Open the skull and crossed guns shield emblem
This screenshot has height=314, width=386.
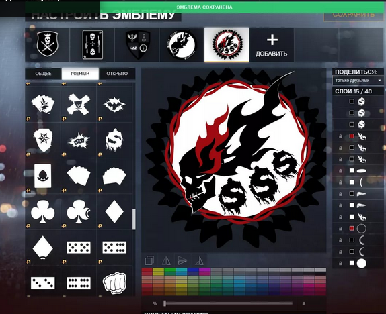pyautogui.click(x=48, y=44)
